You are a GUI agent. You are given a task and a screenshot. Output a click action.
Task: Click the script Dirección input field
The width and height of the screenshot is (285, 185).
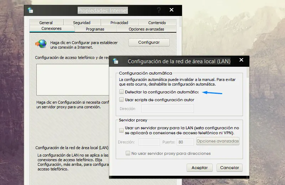click(167, 109)
